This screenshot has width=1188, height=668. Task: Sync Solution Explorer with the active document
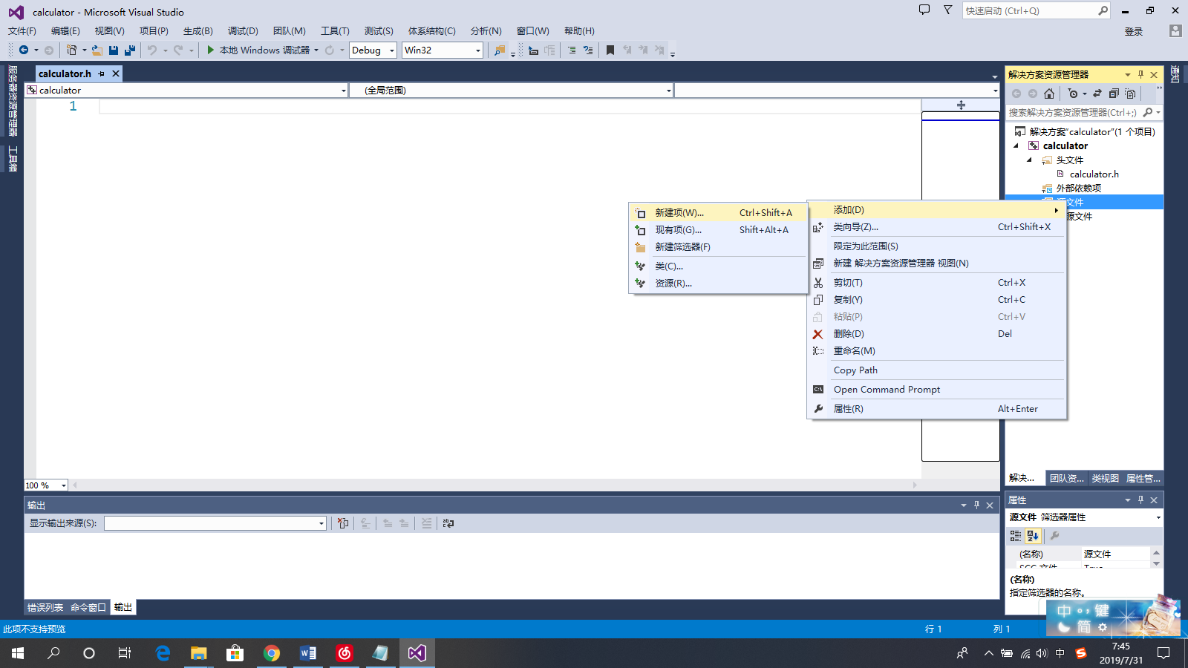pyautogui.click(x=1097, y=94)
